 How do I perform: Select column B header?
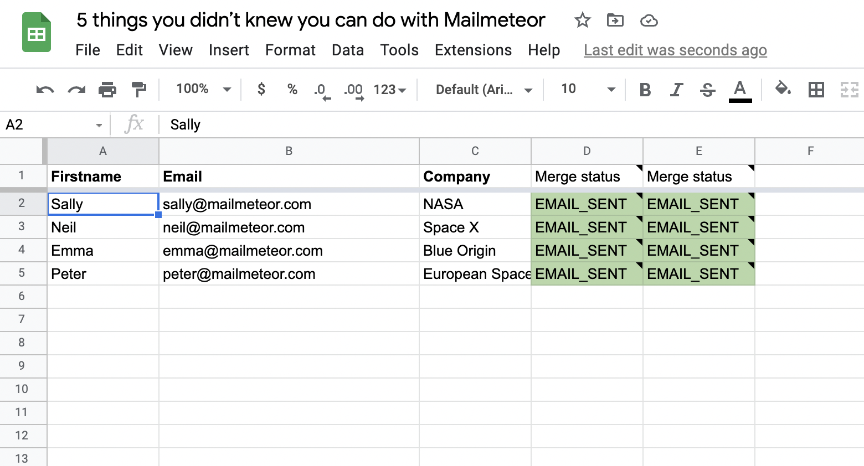point(289,151)
